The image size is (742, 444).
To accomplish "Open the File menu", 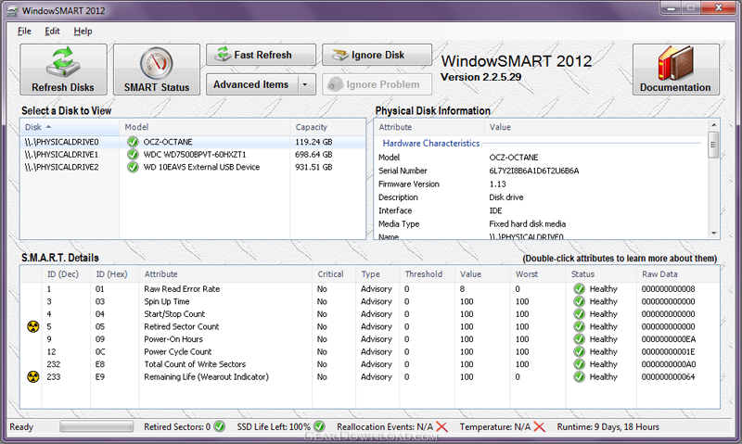I will 24,32.
